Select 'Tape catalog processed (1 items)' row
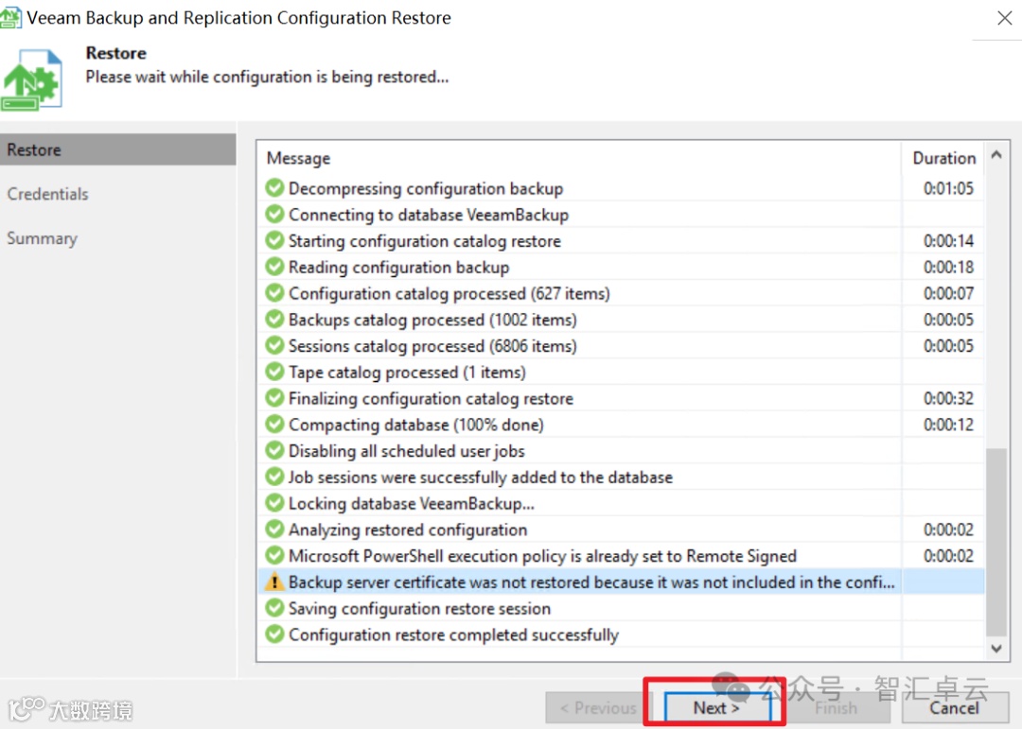Screen dimensions: 1022x729 (621, 372)
